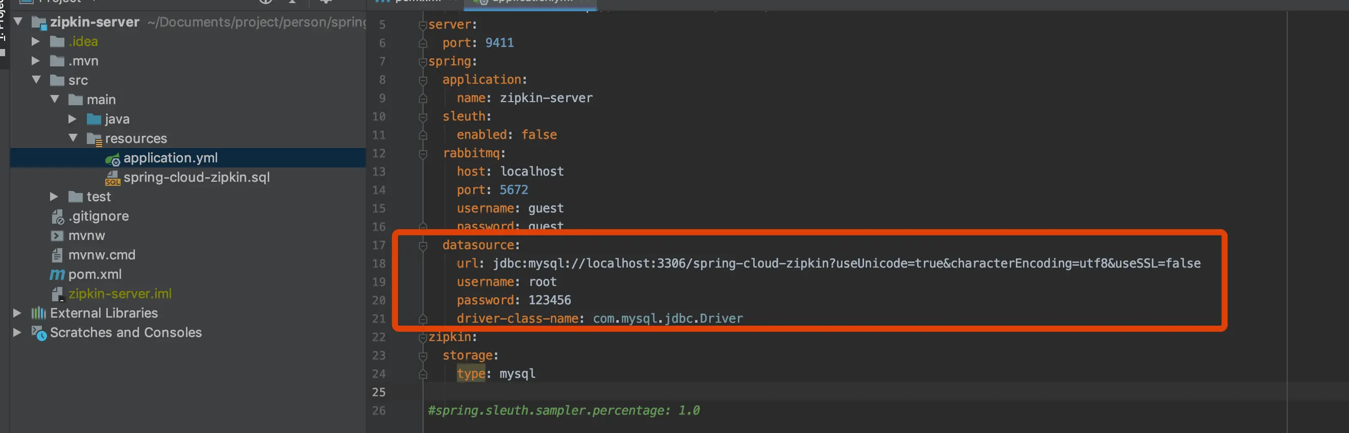Click the sleuth enabled value false

click(x=539, y=135)
